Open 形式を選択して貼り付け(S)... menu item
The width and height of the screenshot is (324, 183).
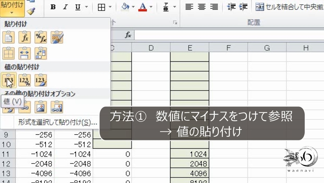tap(58, 123)
